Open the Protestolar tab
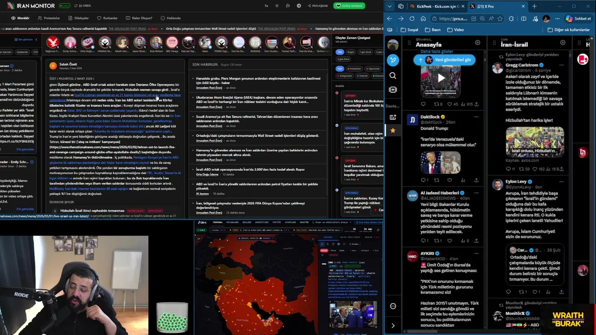This screenshot has width=596, height=335. 49,18
